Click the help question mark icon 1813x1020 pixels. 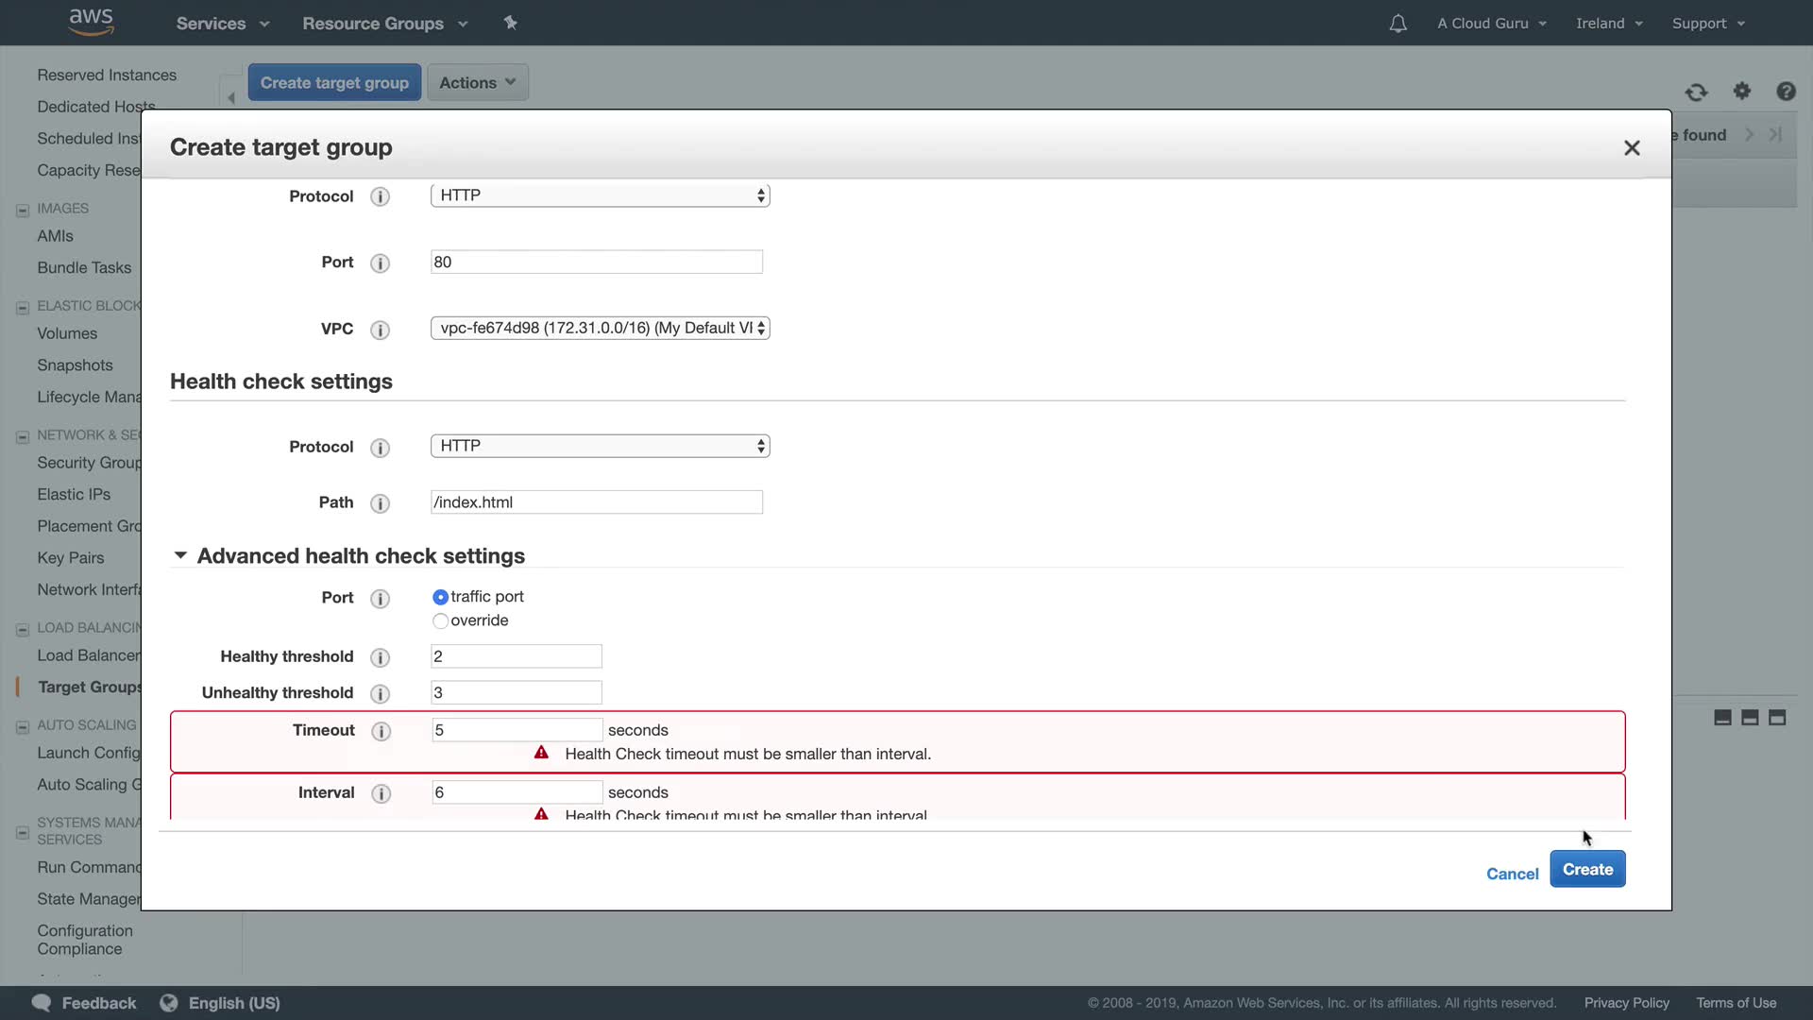1786,91
